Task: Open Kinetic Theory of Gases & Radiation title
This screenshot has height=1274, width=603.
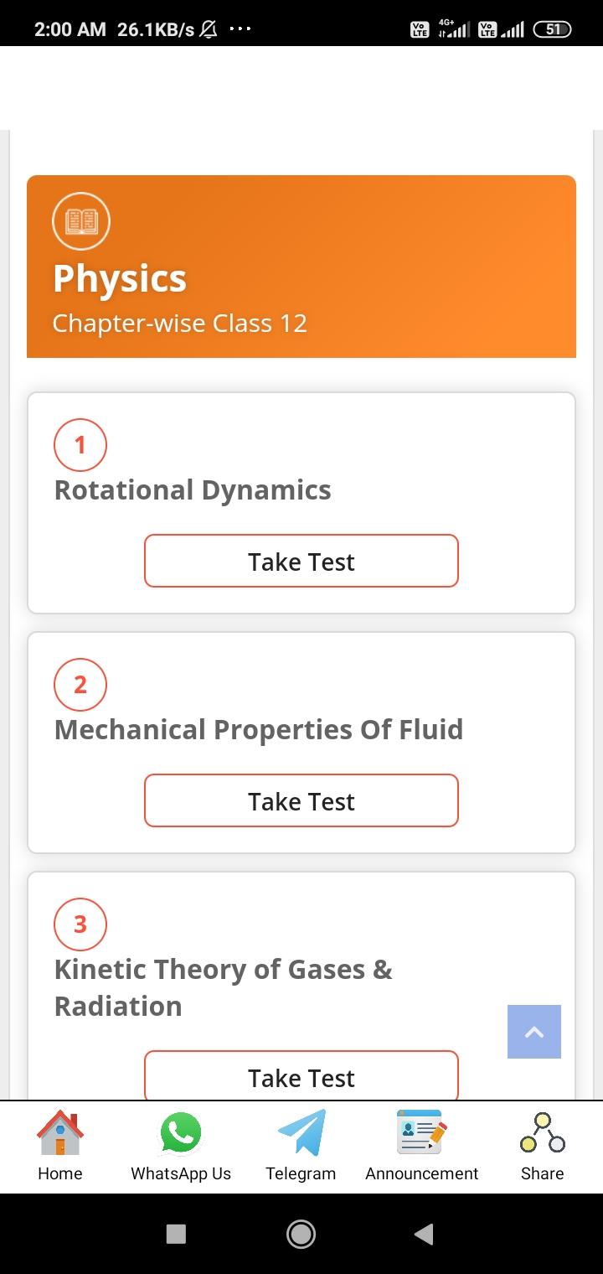Action: pos(224,987)
